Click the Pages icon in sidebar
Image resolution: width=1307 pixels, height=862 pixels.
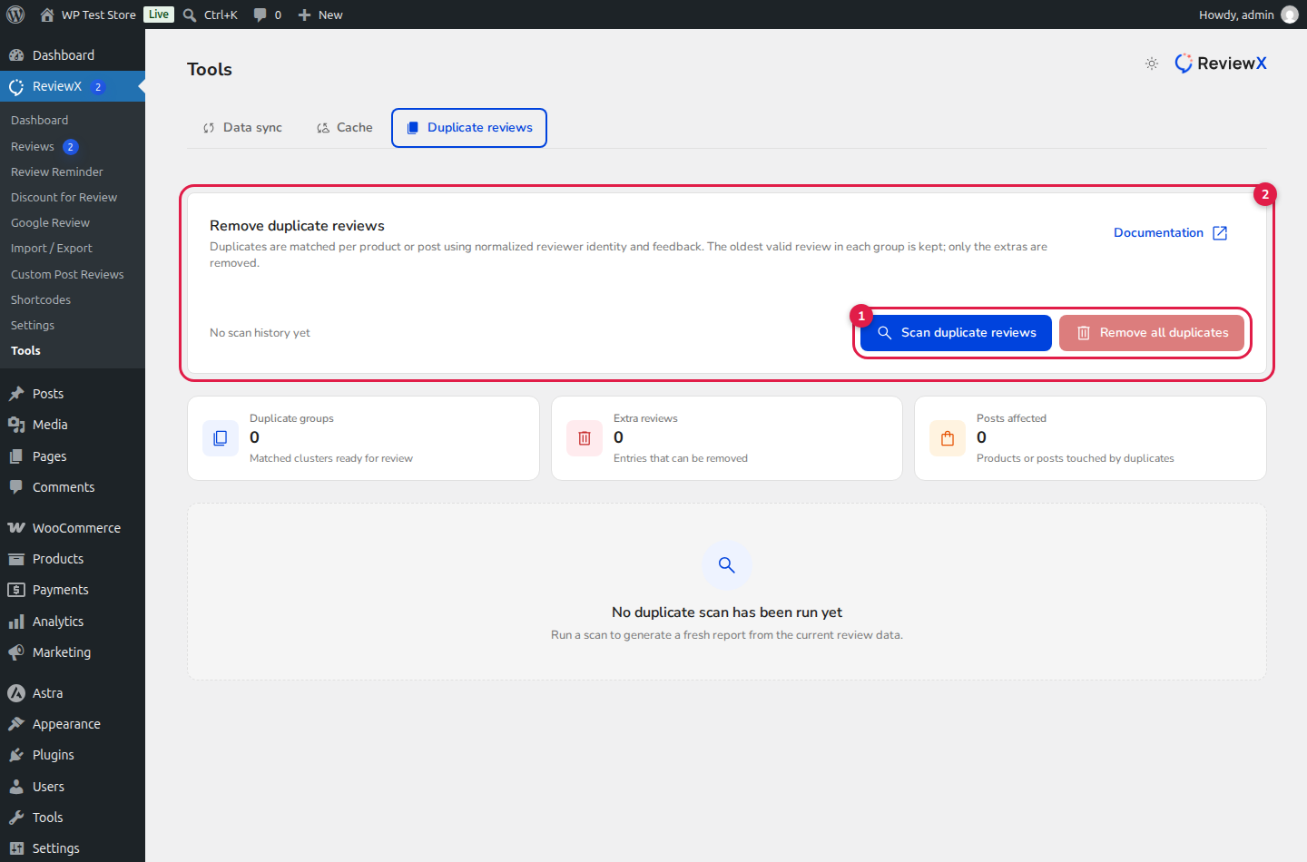[x=16, y=456]
